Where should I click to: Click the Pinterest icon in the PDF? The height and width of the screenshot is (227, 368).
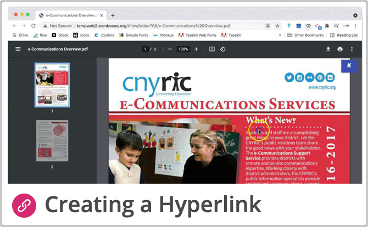pyautogui.click(x=320, y=77)
